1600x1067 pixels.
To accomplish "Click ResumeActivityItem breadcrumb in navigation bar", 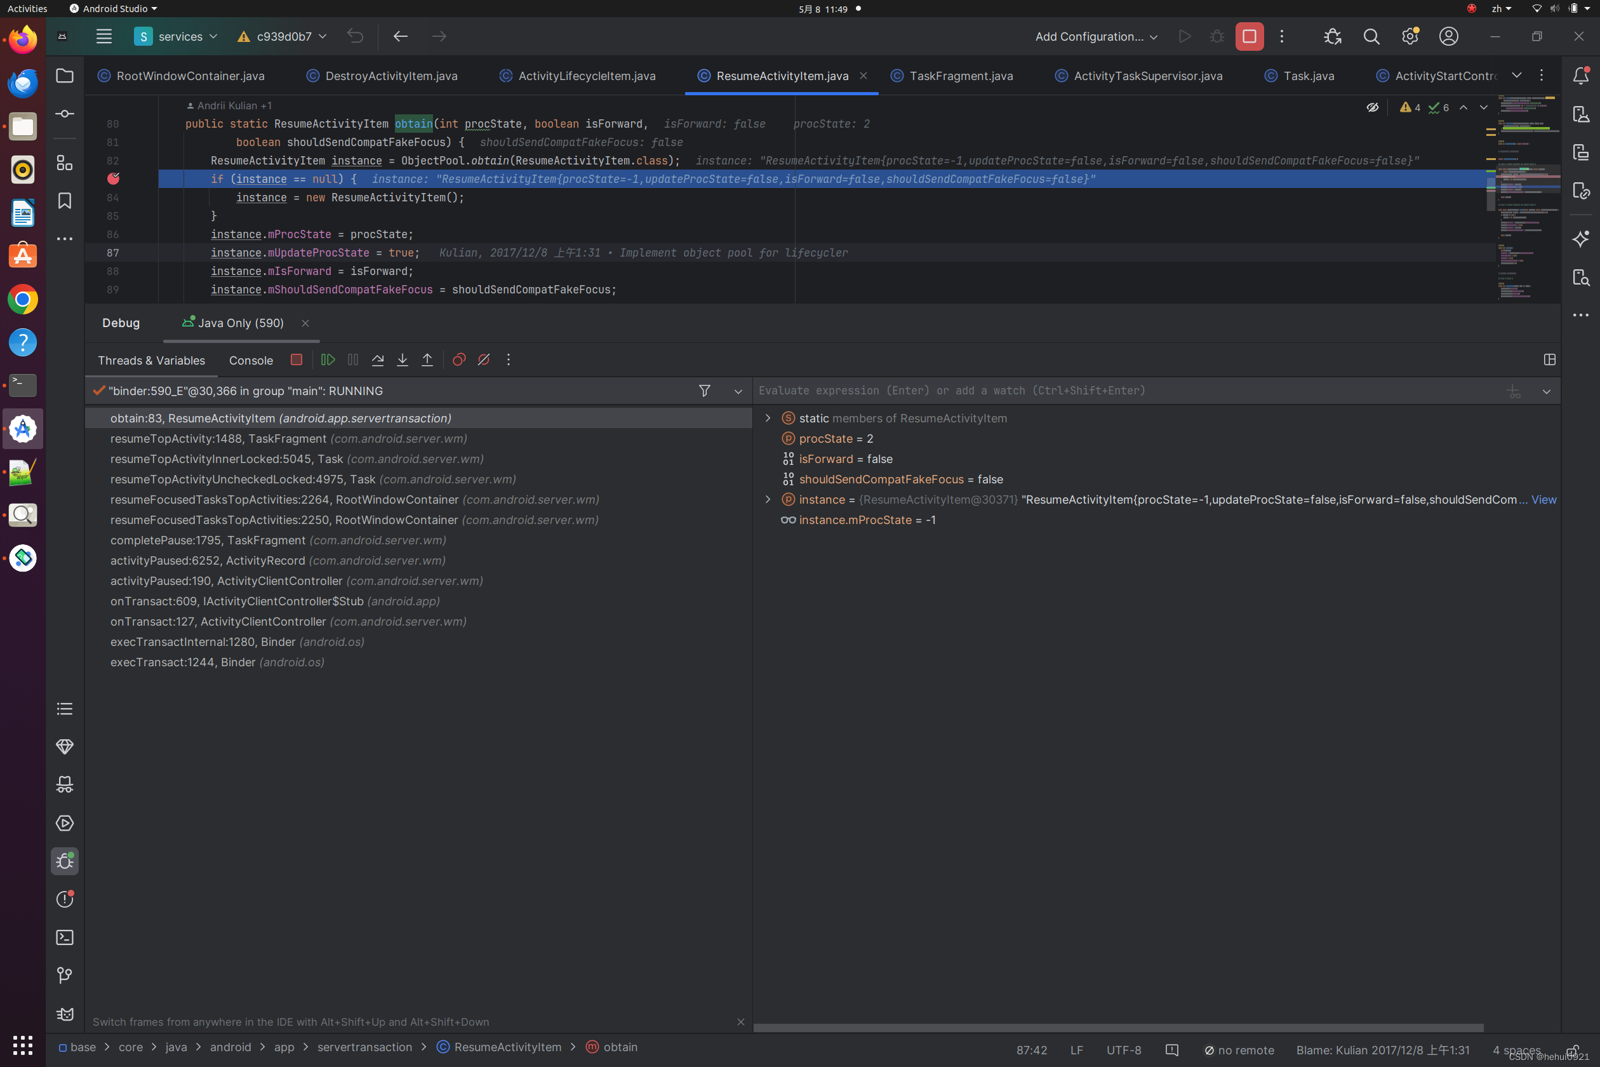I will tap(507, 1047).
